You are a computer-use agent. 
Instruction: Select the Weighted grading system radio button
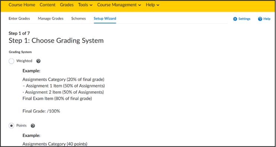[x=11, y=61]
